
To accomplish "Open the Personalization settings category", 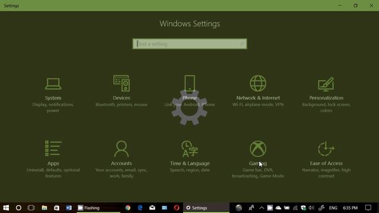I will (x=326, y=95).
